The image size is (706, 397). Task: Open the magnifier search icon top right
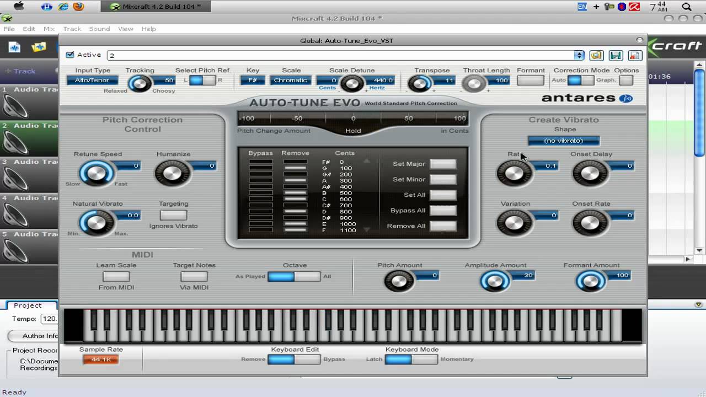687,7
